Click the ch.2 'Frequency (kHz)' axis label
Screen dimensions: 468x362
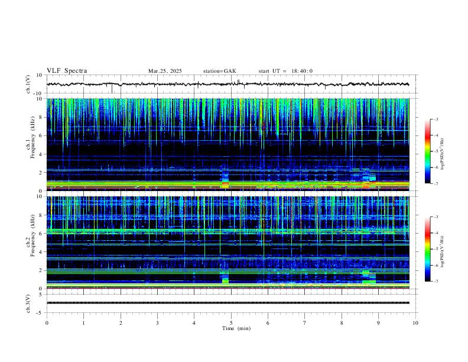33,235
